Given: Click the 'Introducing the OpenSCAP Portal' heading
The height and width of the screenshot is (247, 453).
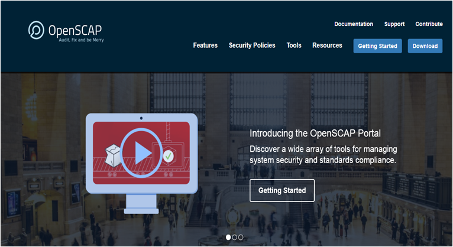Looking at the screenshot, I should coord(315,134).
